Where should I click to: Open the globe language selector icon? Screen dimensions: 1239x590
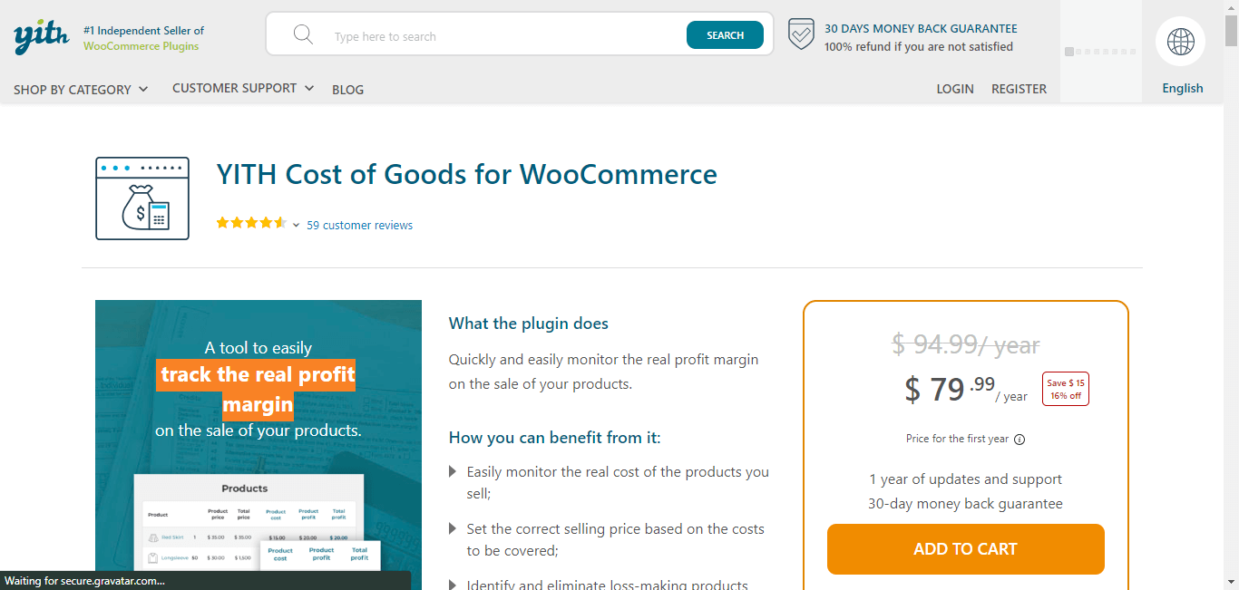click(x=1180, y=42)
